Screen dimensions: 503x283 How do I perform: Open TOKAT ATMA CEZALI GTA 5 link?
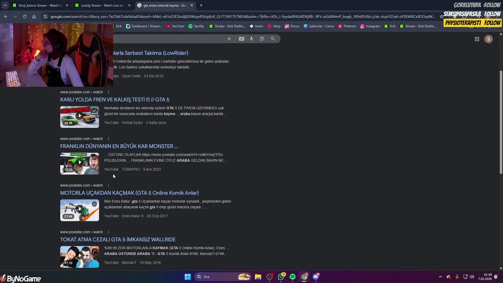point(118,239)
